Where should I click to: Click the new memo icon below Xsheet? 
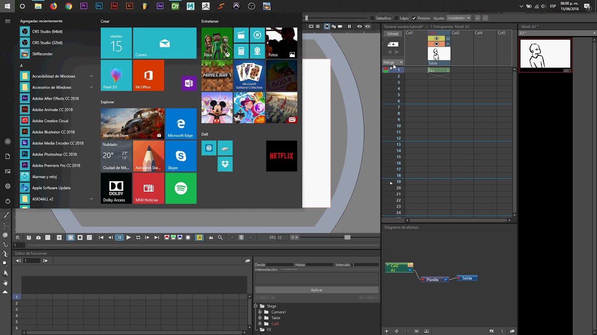pyautogui.click(x=393, y=44)
